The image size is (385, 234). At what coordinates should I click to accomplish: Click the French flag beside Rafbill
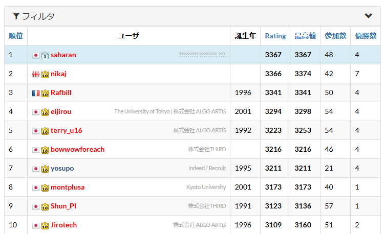[x=36, y=93]
